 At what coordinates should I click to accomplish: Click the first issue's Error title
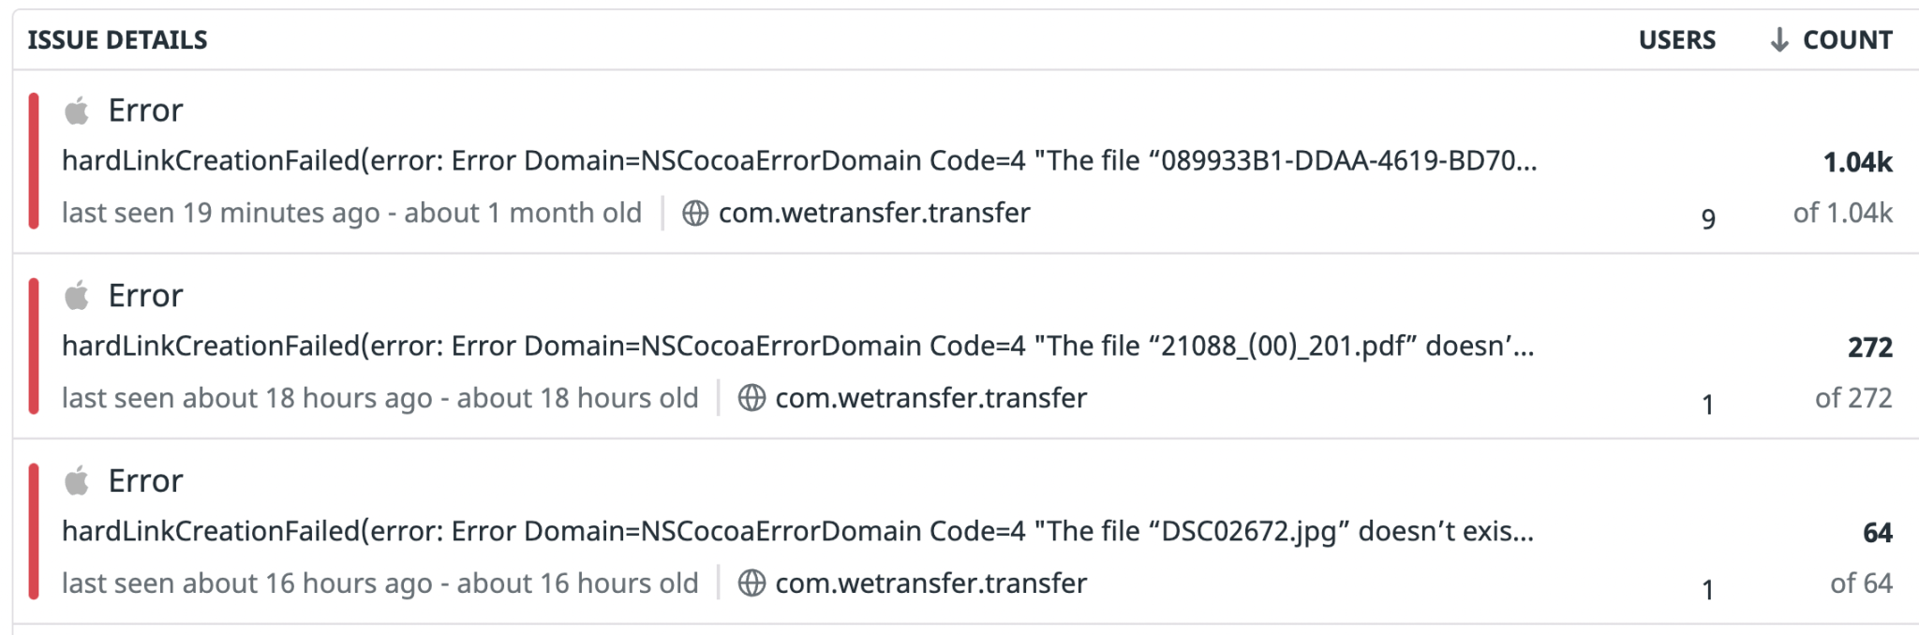[145, 111]
